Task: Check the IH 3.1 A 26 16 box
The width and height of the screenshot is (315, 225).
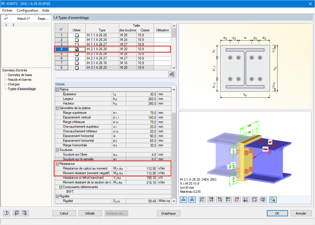Action: (x=77, y=63)
